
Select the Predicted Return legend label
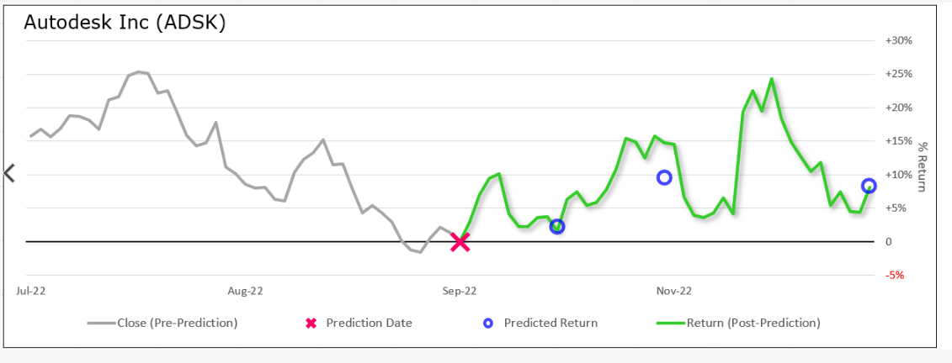click(x=550, y=323)
